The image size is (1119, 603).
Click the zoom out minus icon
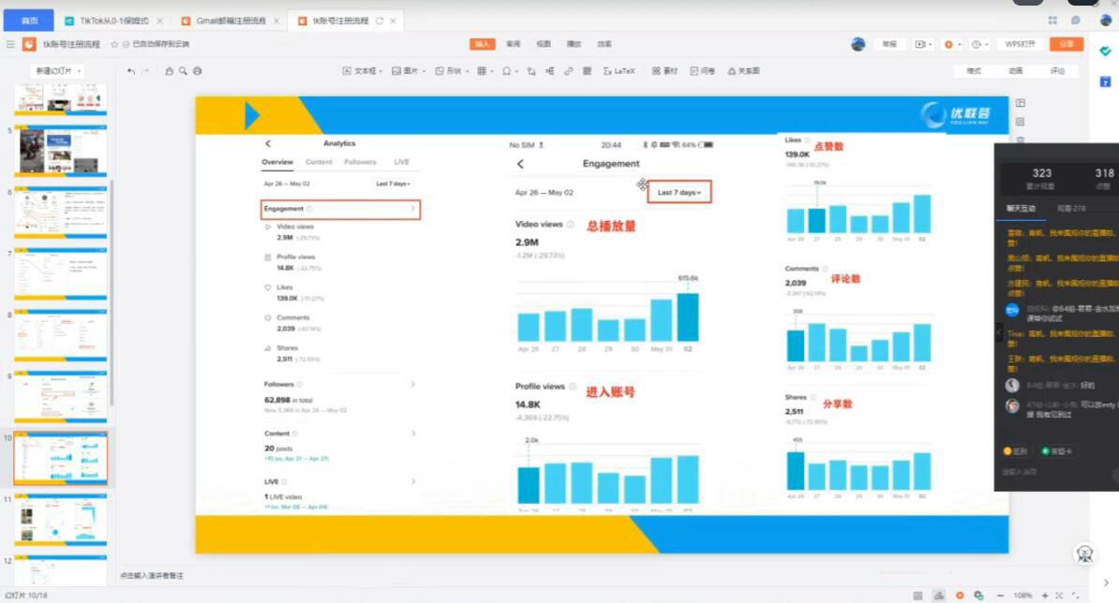1002,596
